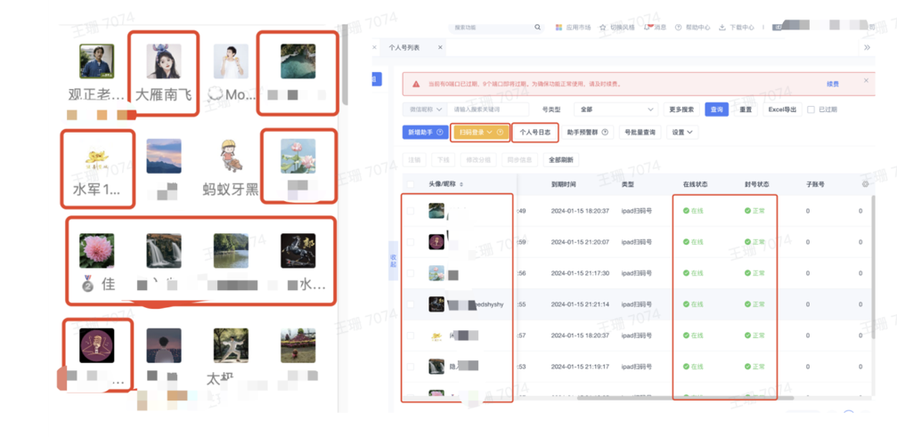Click the 切换风格 star icon
The height and width of the screenshot is (437, 897).
pos(603,27)
